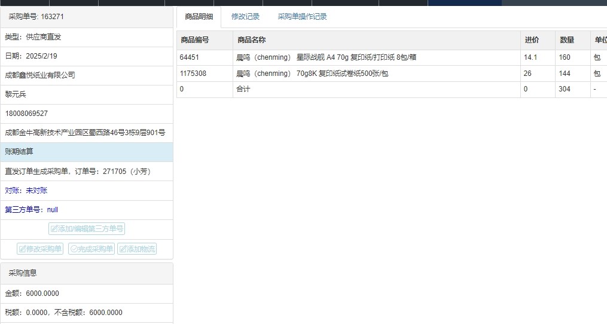607x324 pixels.
Task: Click the price 26 cell
Action: click(x=538, y=74)
